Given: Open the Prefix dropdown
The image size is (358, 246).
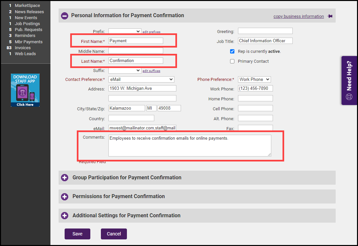Looking at the screenshot, I should pos(125,31).
